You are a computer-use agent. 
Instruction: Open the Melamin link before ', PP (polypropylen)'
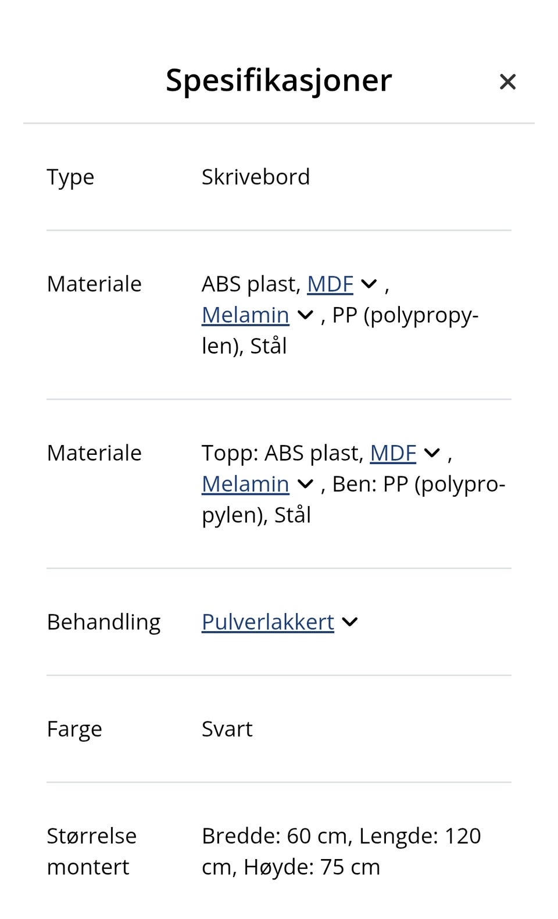tap(245, 315)
